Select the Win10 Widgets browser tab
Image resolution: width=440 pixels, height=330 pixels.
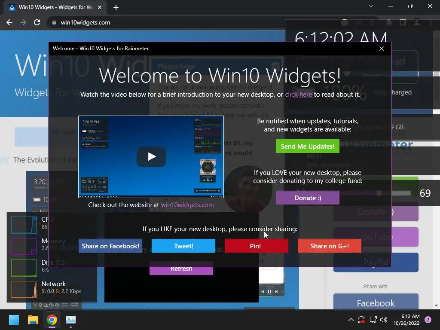[55, 7]
